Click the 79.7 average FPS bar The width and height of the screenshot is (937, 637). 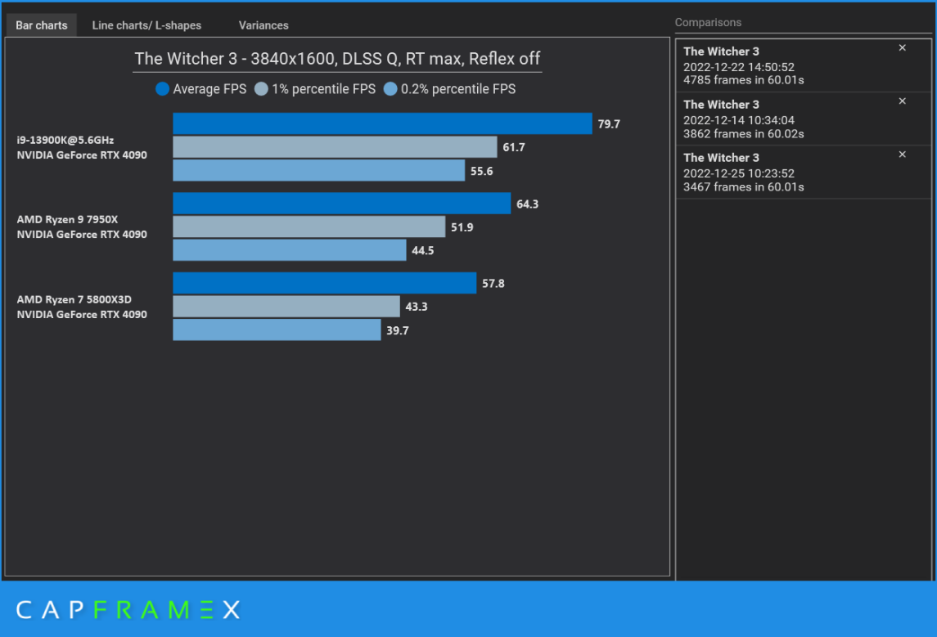(x=382, y=123)
